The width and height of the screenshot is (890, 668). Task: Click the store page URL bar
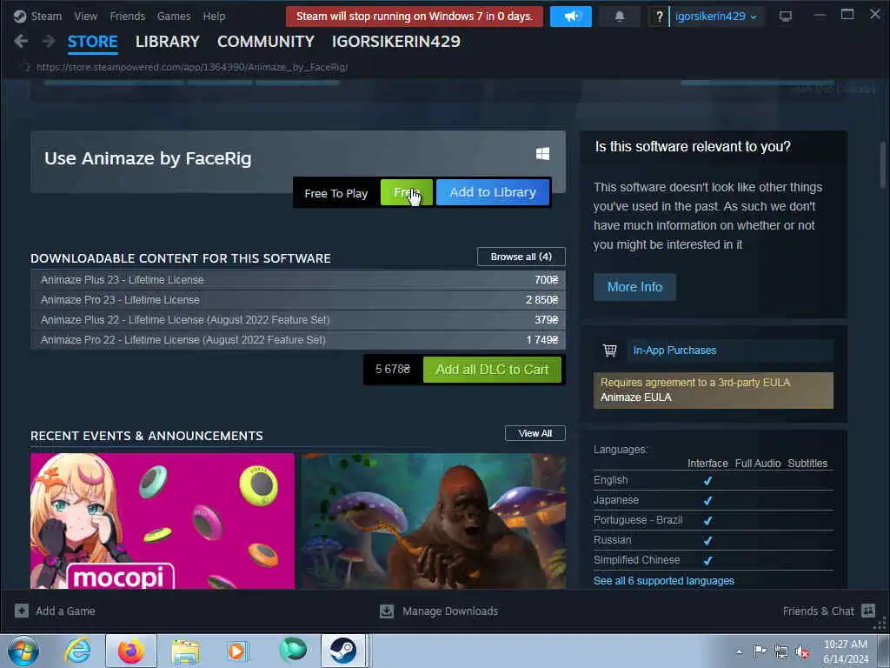click(x=192, y=67)
